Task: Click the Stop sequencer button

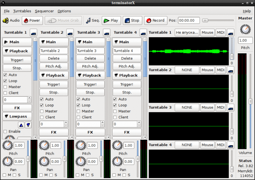Action: (x=132, y=21)
